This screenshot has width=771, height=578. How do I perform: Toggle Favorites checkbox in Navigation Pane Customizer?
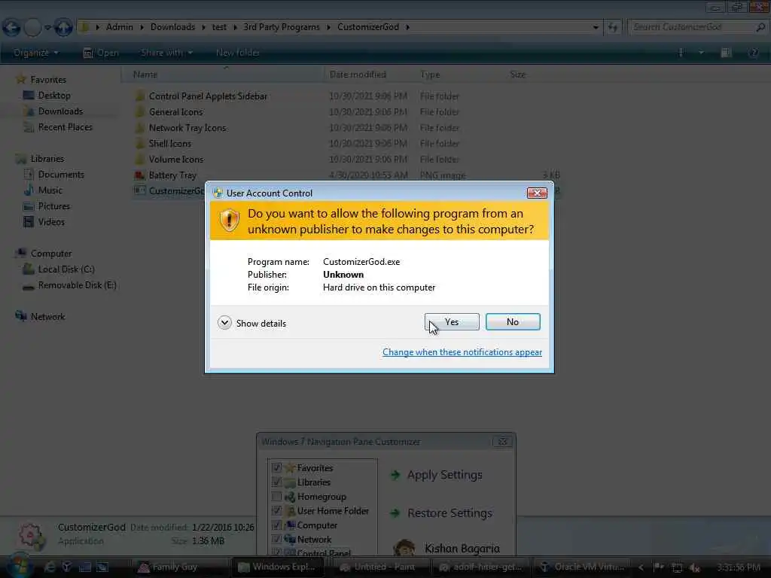pyautogui.click(x=276, y=467)
